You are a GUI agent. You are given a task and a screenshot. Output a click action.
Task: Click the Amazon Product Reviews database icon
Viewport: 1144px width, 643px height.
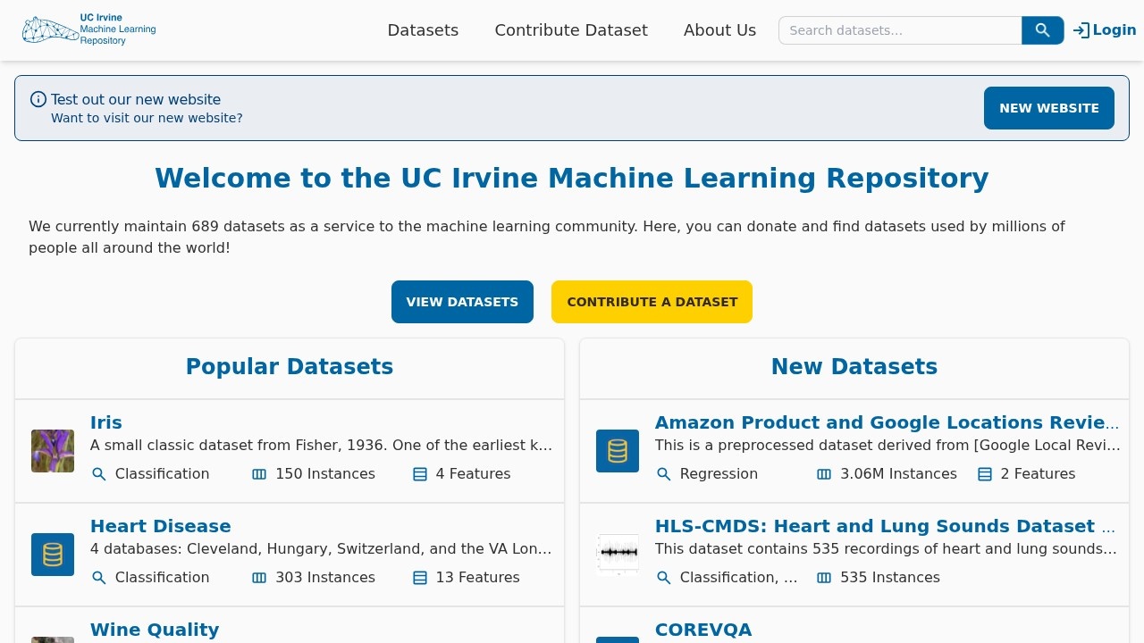[618, 451]
